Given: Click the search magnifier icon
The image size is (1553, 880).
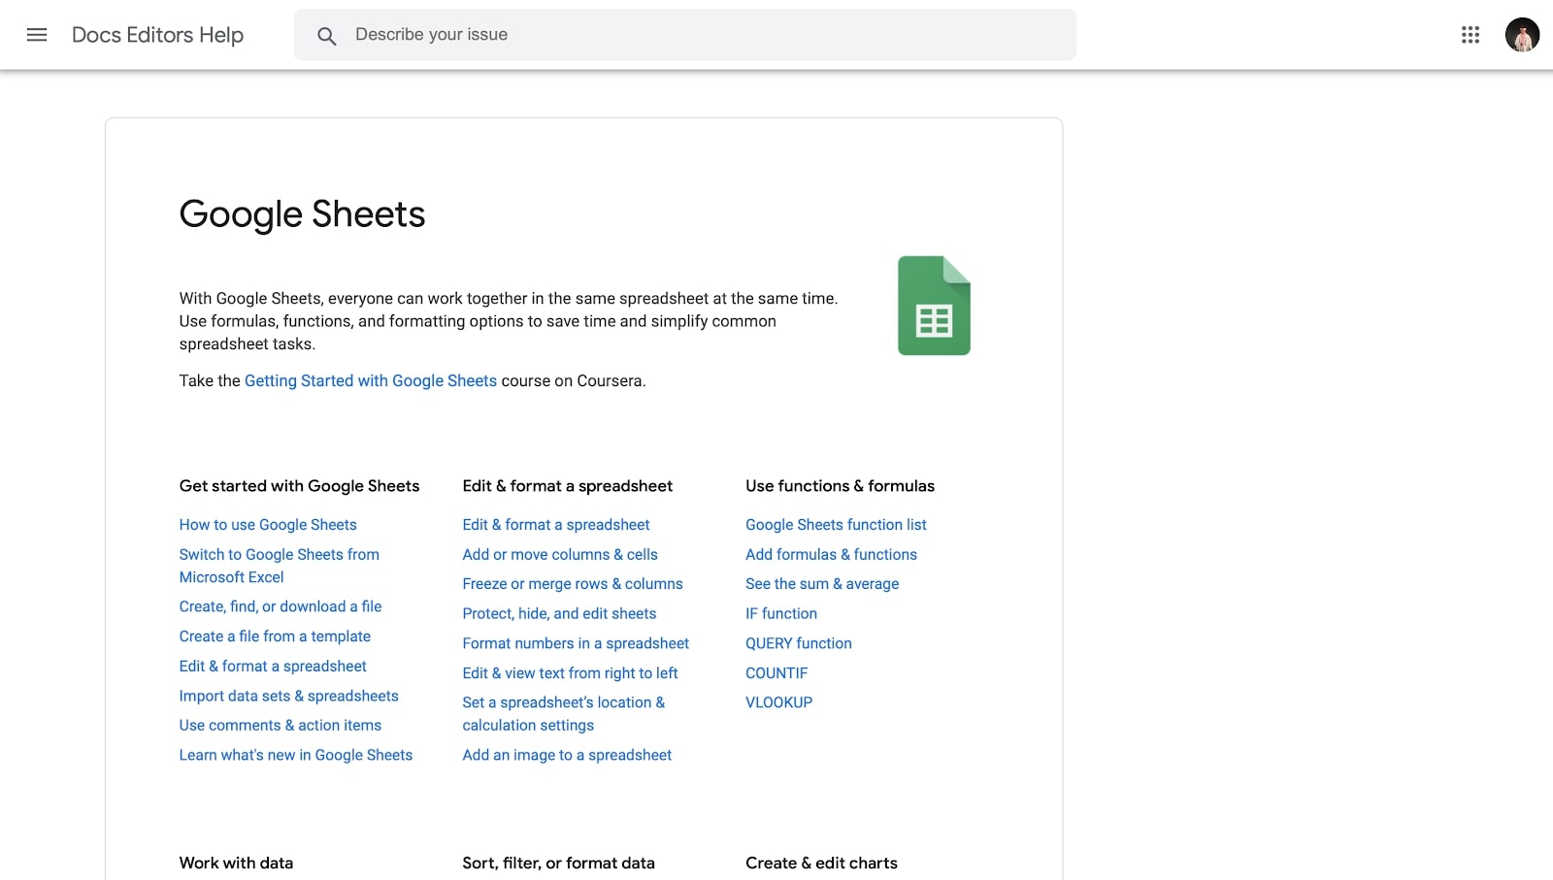Looking at the screenshot, I should tap(327, 36).
